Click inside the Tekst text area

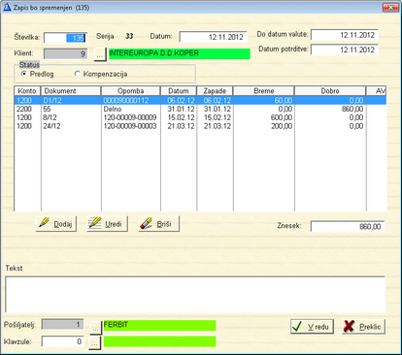click(x=195, y=295)
